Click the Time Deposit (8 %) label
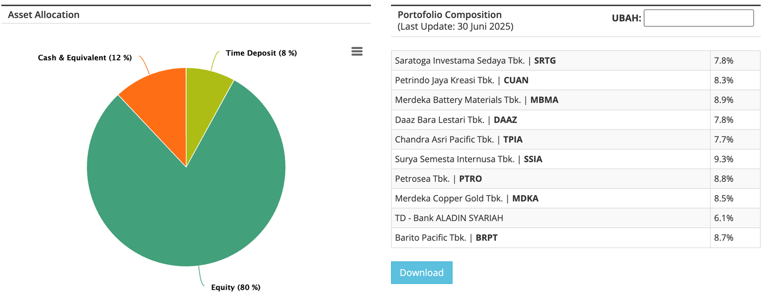 (x=261, y=53)
